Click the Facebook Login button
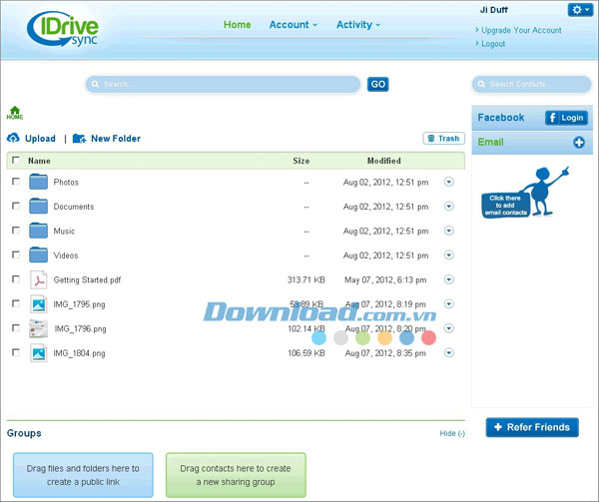 tap(566, 118)
